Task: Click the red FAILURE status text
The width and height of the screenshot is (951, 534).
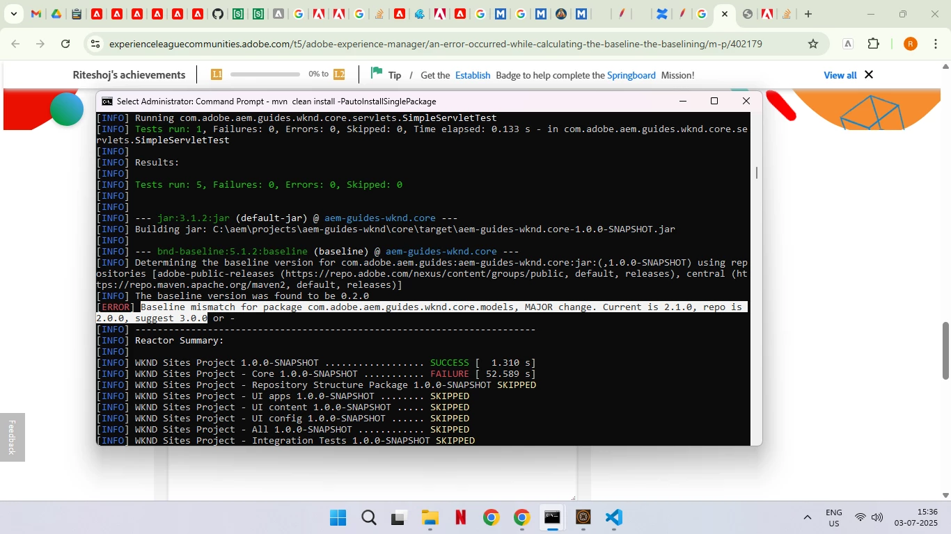Action: [x=450, y=374]
